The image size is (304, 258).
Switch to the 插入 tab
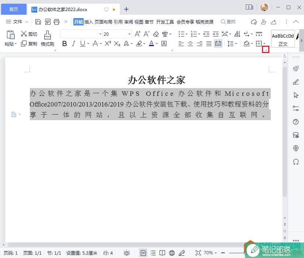click(89, 22)
